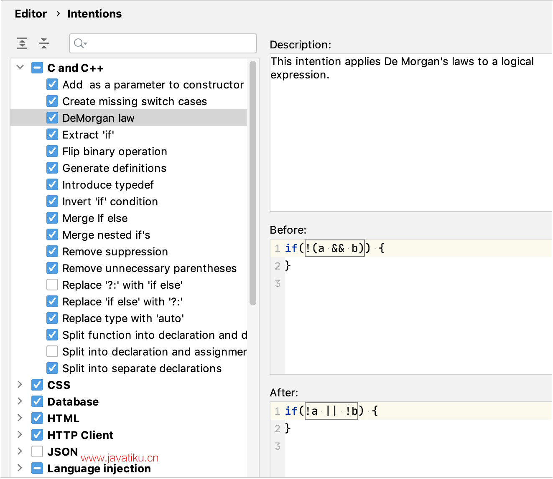Viewport: 553px width, 479px height.
Task: Select the Introduce typedef intention
Action: coord(108,185)
